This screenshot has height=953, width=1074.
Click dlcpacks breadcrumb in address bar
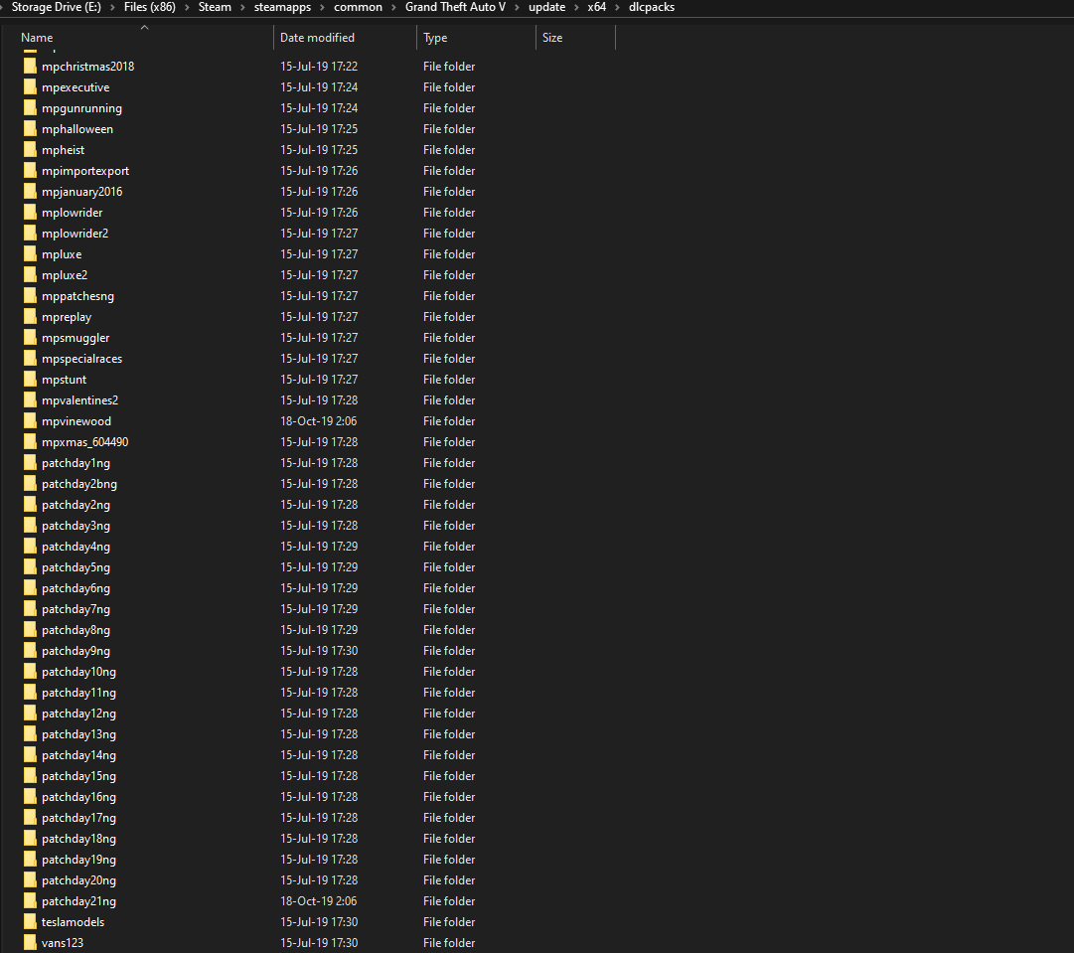(652, 7)
